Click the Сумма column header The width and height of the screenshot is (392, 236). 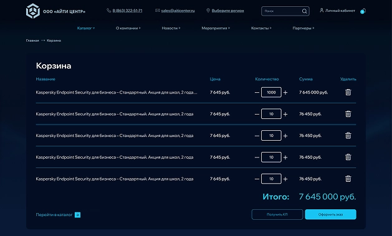306,79
